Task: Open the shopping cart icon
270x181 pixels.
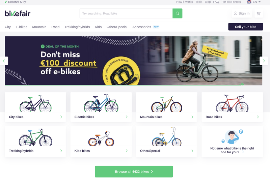Action: pos(259,14)
